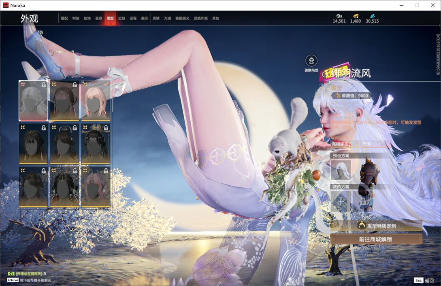Image resolution: width=441 pixels, height=286 pixels.
Task: Go to the 展示 tab
Action: (x=145, y=18)
